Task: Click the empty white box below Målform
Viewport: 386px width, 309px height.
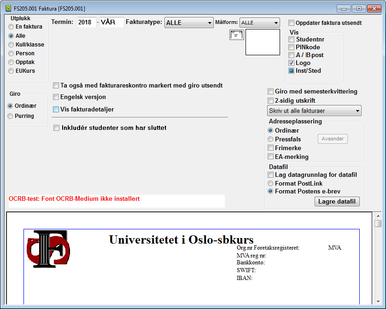Action: [x=263, y=42]
